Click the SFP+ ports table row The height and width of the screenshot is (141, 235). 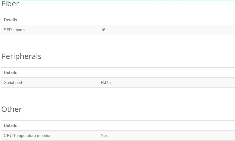tap(118, 30)
